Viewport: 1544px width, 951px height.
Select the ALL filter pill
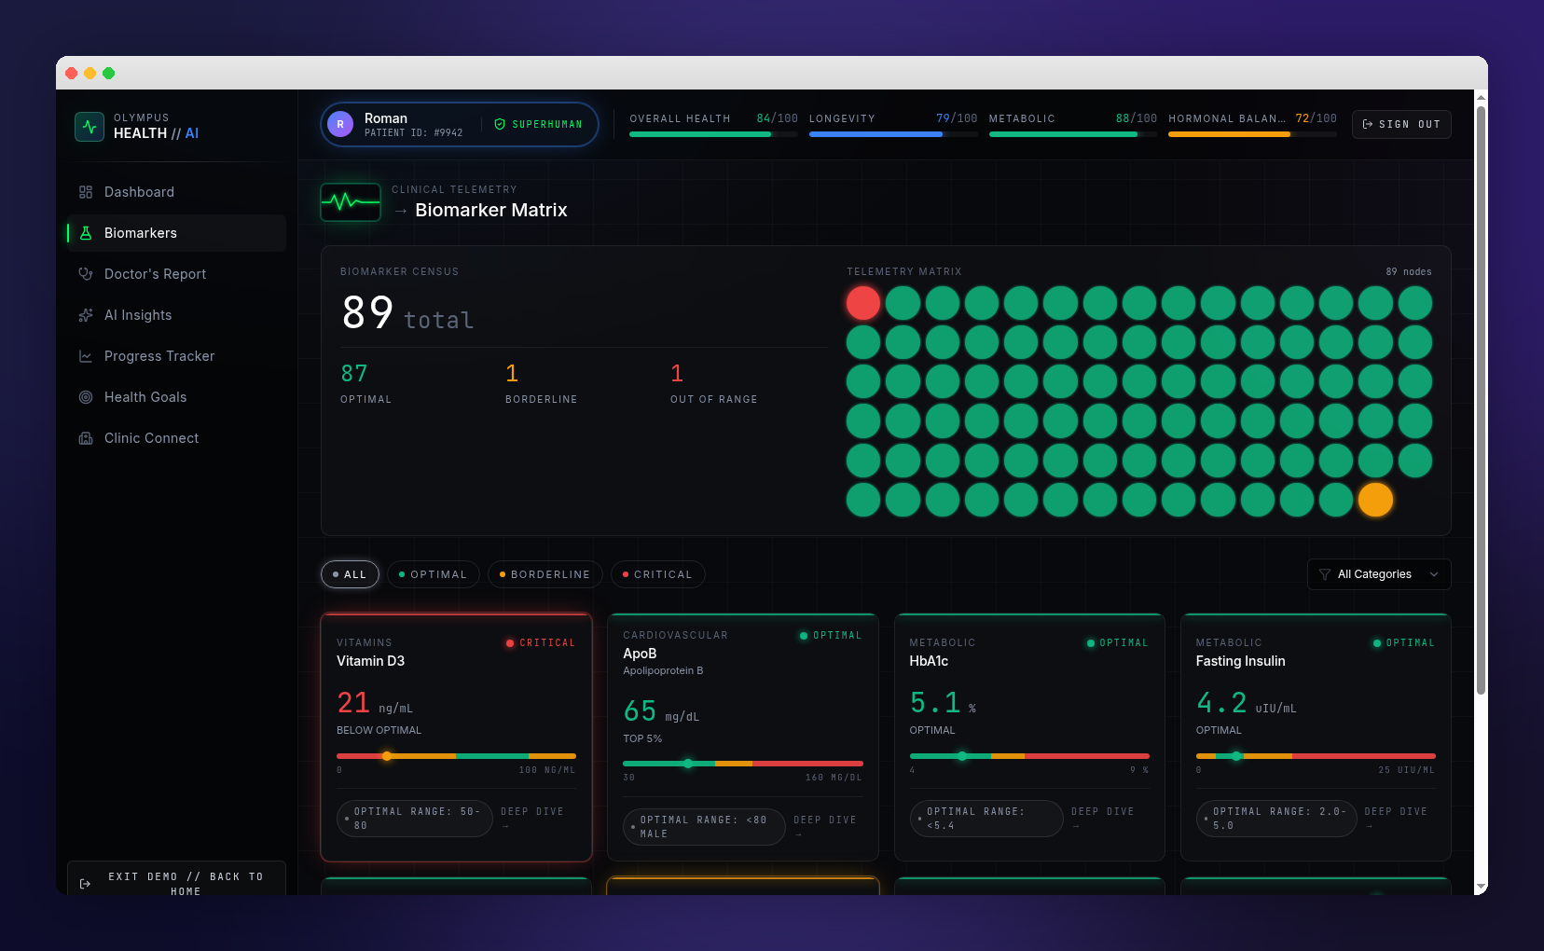[x=350, y=574]
